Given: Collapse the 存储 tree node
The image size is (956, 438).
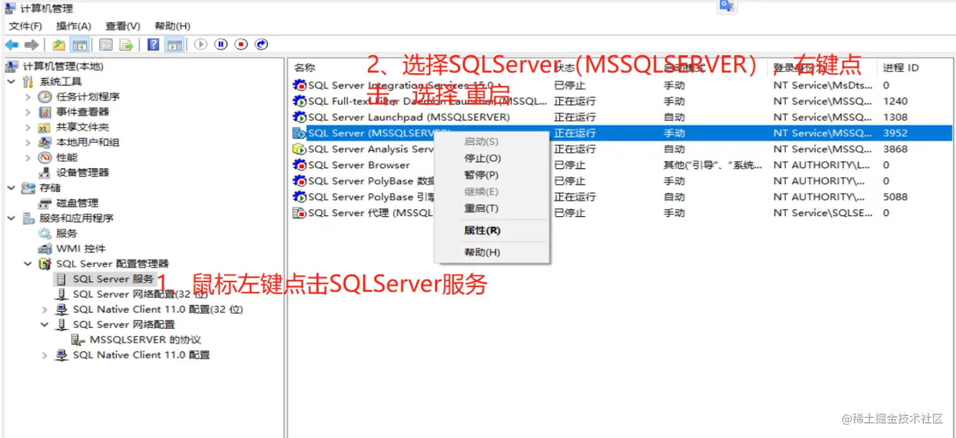Looking at the screenshot, I should 11,188.
